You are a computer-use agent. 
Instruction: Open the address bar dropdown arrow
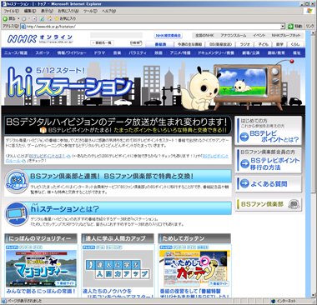283,27
